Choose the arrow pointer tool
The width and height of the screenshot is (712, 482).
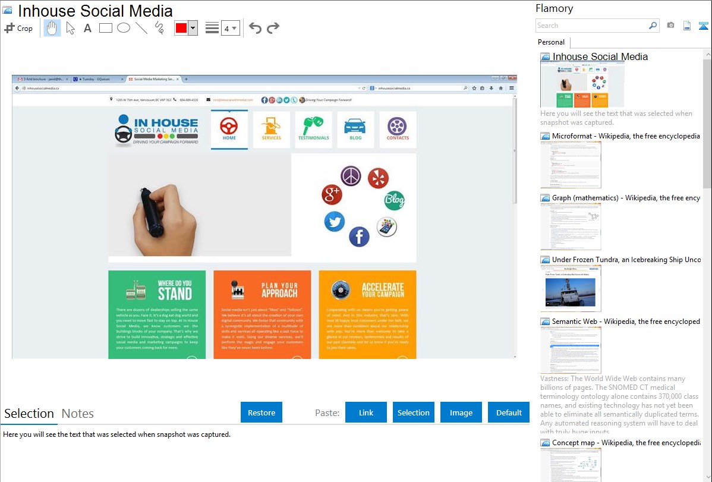70,28
